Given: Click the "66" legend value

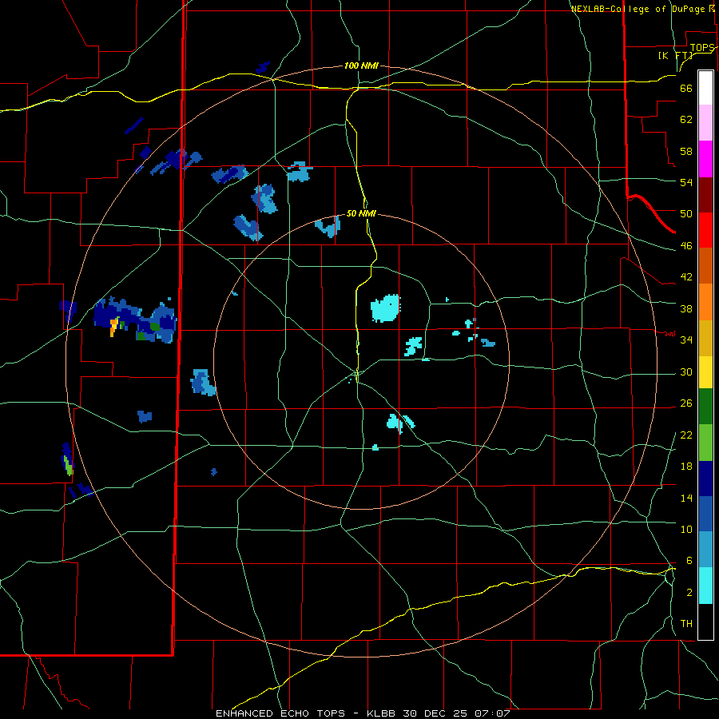Looking at the screenshot, I should point(686,89).
